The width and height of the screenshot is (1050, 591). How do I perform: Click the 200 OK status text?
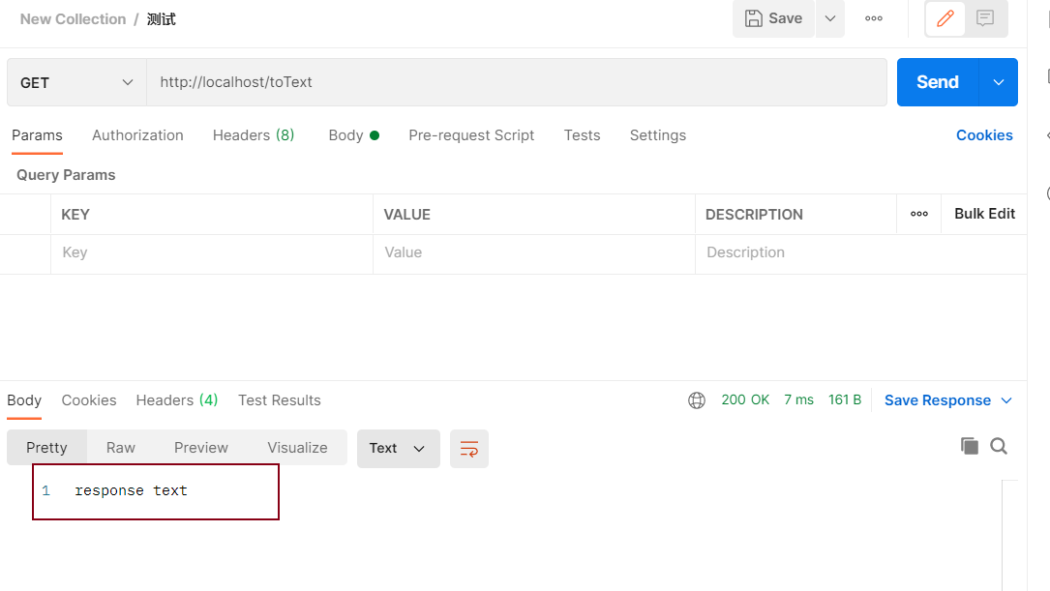[x=745, y=399]
